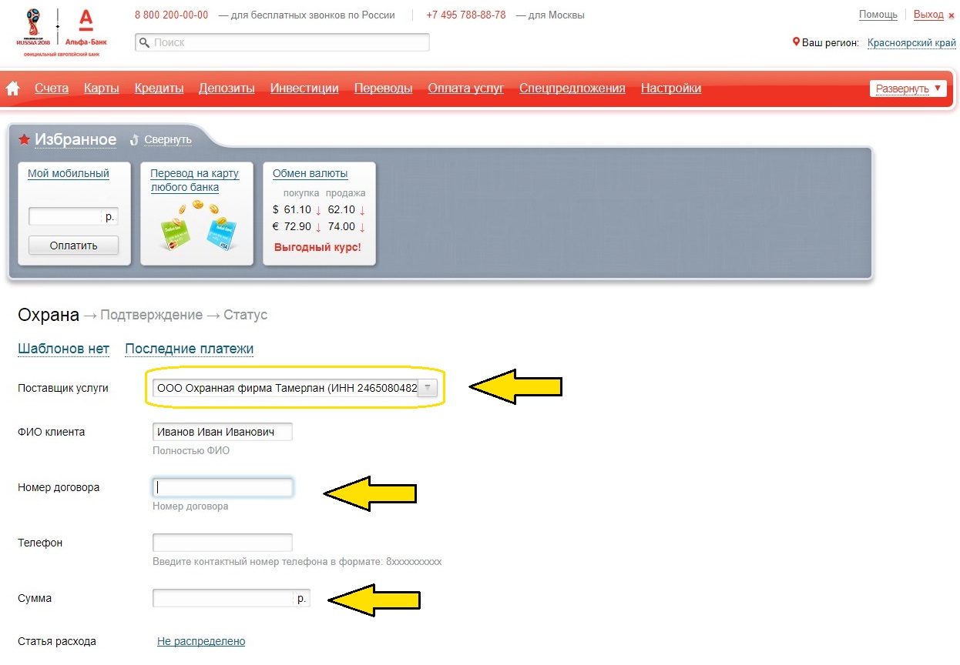This screenshot has width=960, height=665.
Task: Go to the Кредиты section
Action: 159,89
